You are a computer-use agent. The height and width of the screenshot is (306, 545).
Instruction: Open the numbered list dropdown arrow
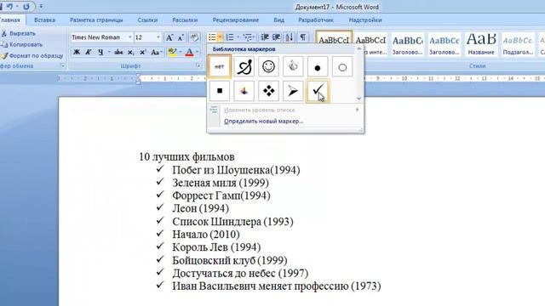pyautogui.click(x=238, y=37)
